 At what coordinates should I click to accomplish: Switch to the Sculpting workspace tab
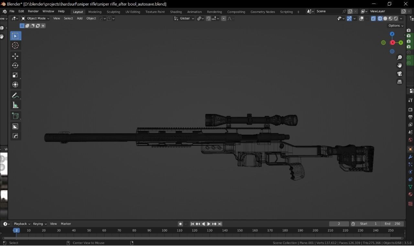tap(113, 12)
